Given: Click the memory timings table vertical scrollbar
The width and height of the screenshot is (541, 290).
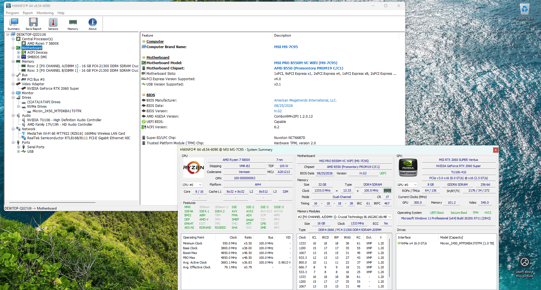Looking at the screenshot, I should [390, 258].
